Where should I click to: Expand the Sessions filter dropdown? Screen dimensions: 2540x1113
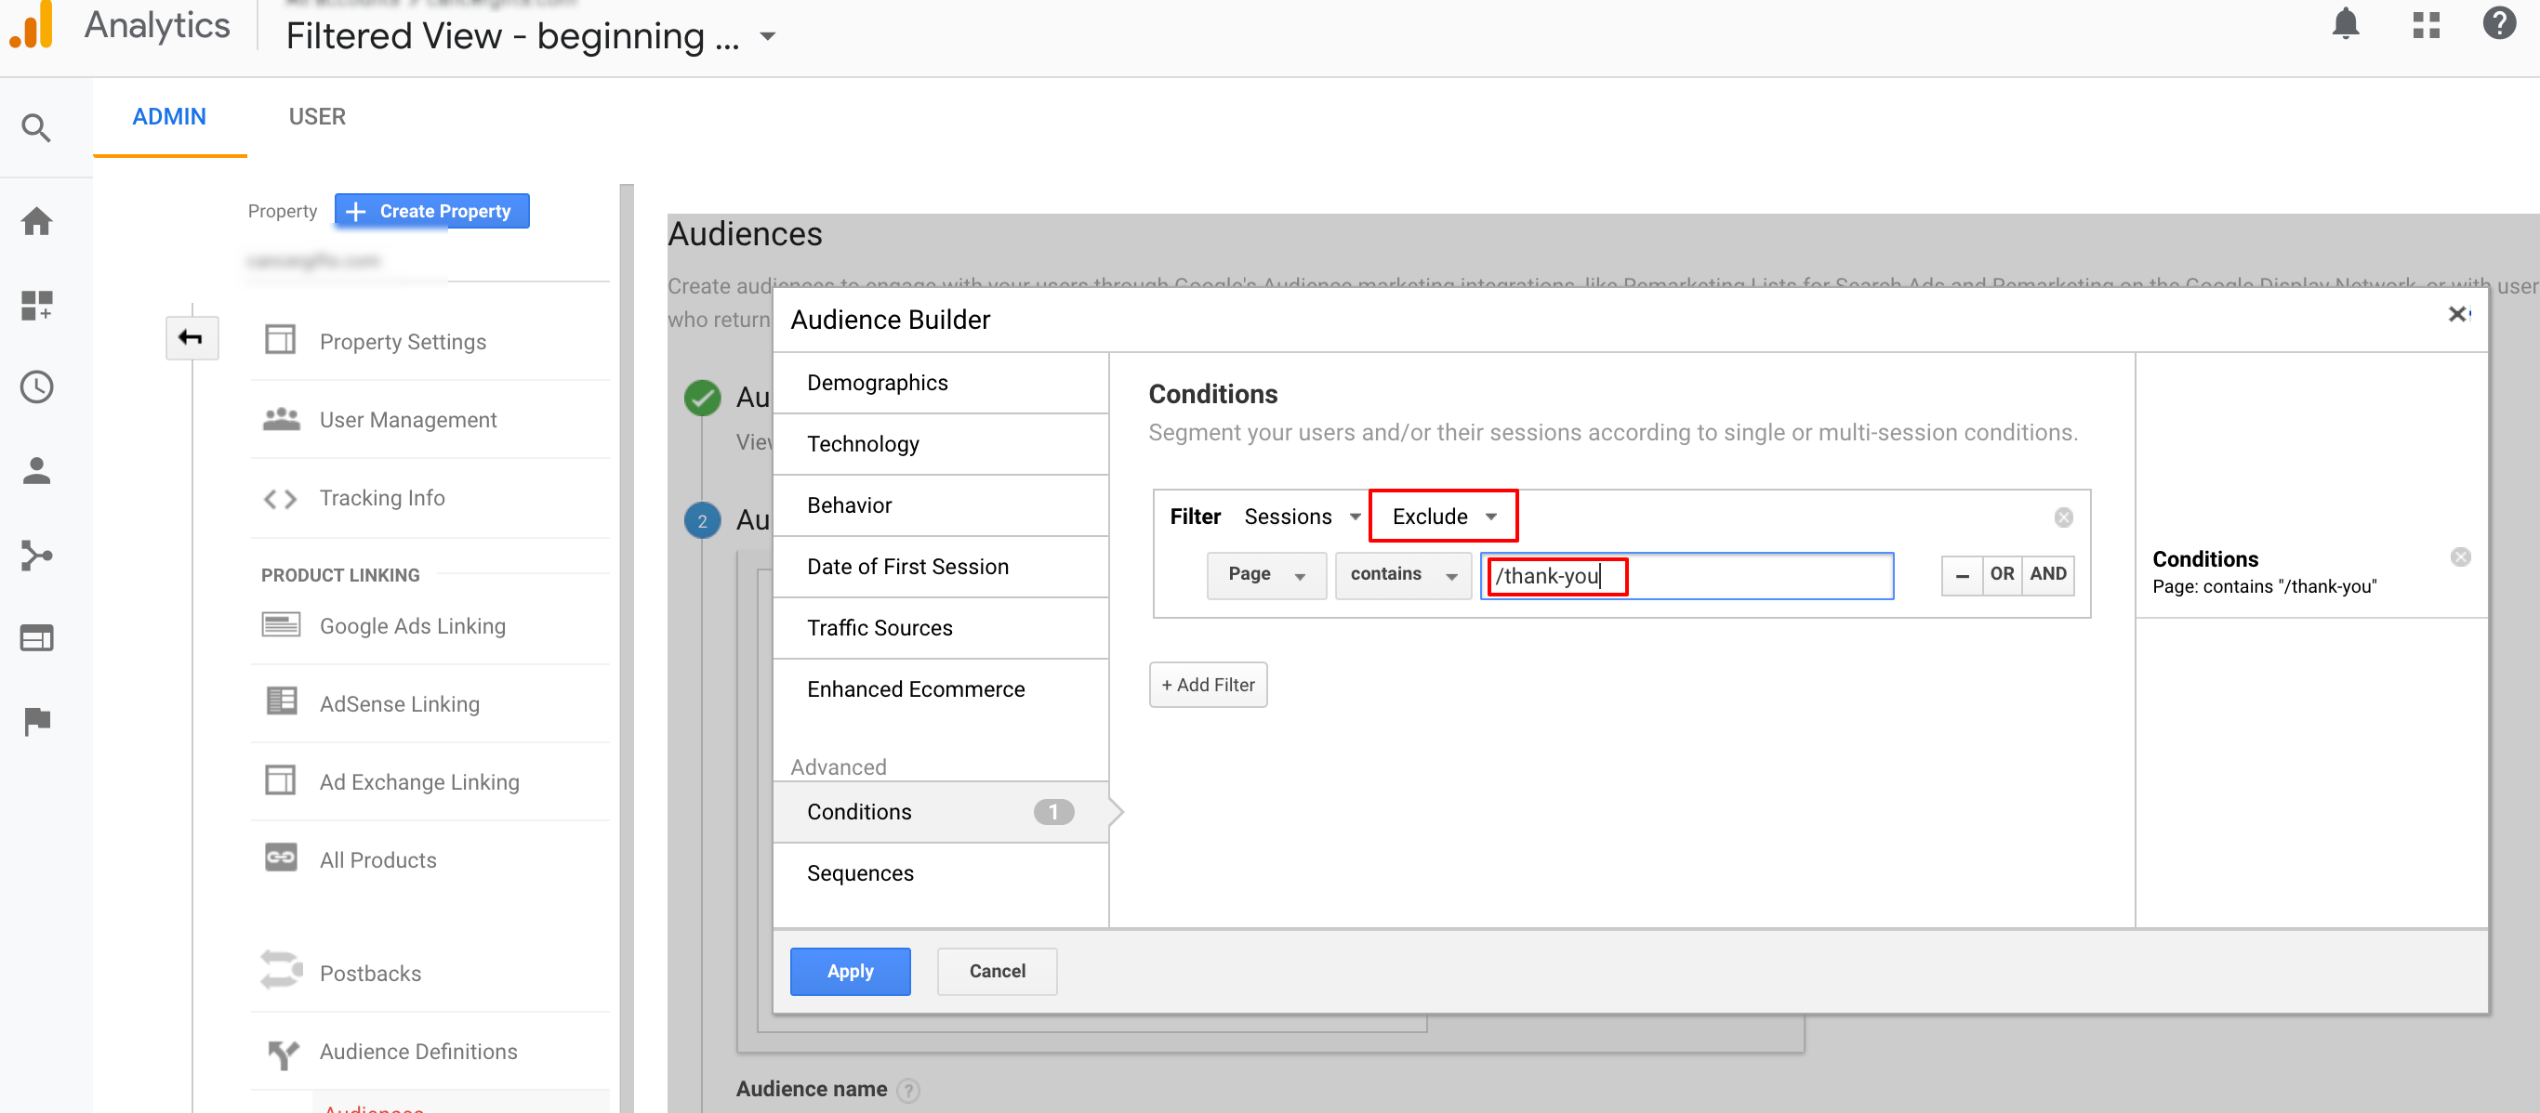(x=1296, y=516)
